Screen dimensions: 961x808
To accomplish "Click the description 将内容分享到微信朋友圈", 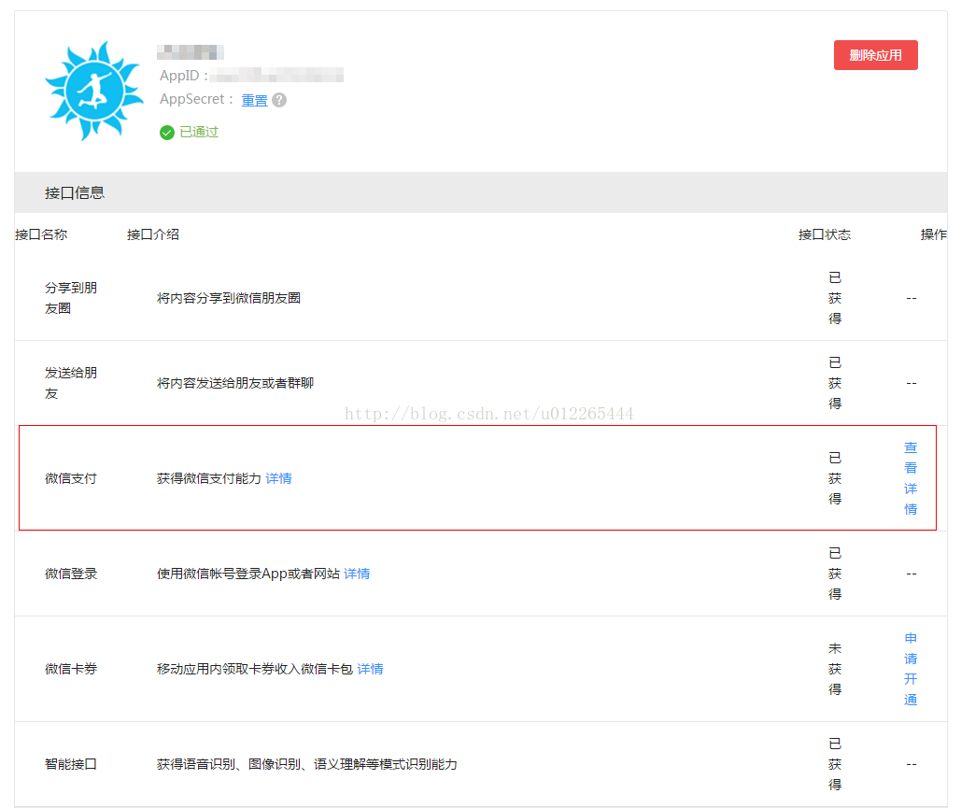I will pos(229,298).
